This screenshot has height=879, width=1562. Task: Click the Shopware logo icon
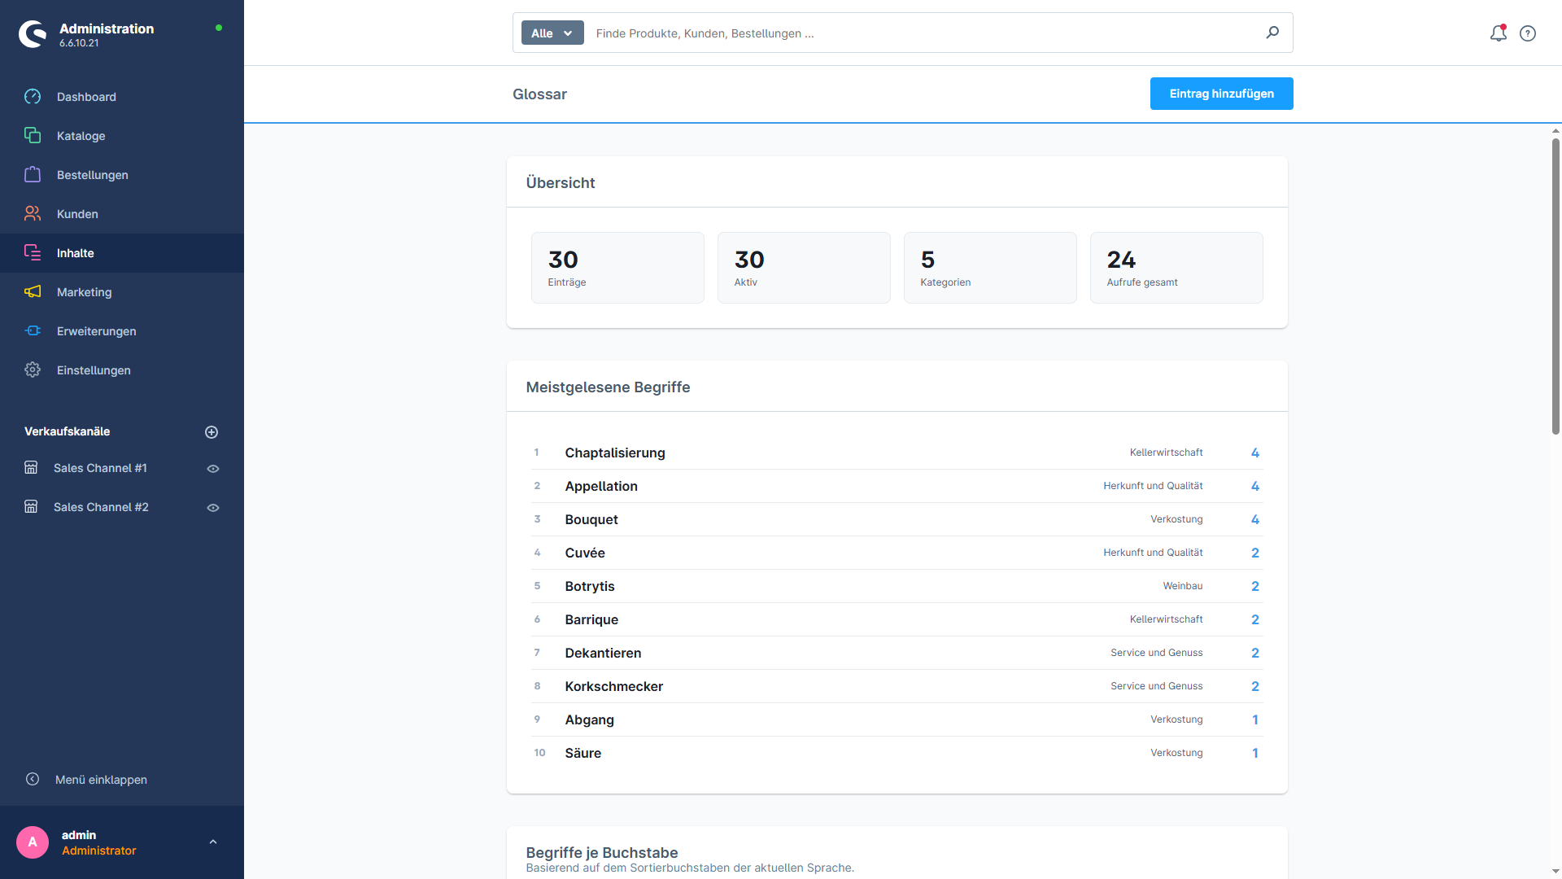coord(33,34)
